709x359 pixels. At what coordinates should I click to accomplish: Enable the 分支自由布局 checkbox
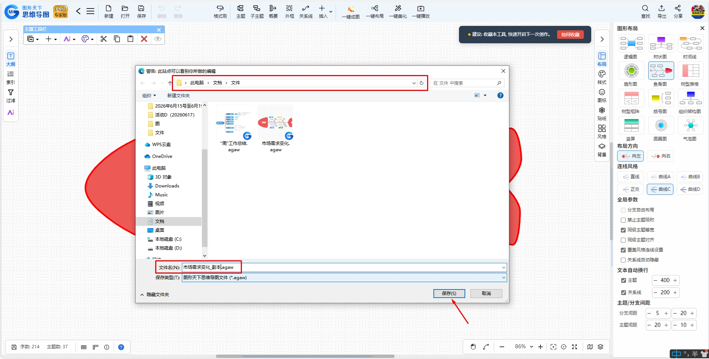[623, 210]
